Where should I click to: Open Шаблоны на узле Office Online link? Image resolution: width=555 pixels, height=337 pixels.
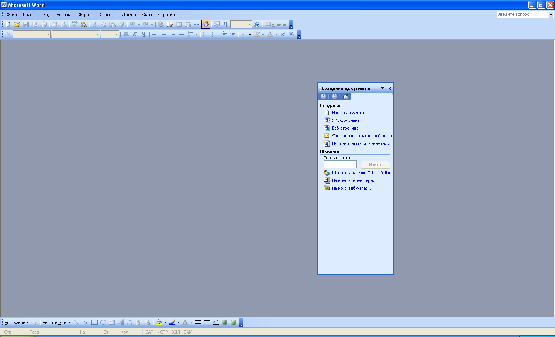pyautogui.click(x=362, y=173)
